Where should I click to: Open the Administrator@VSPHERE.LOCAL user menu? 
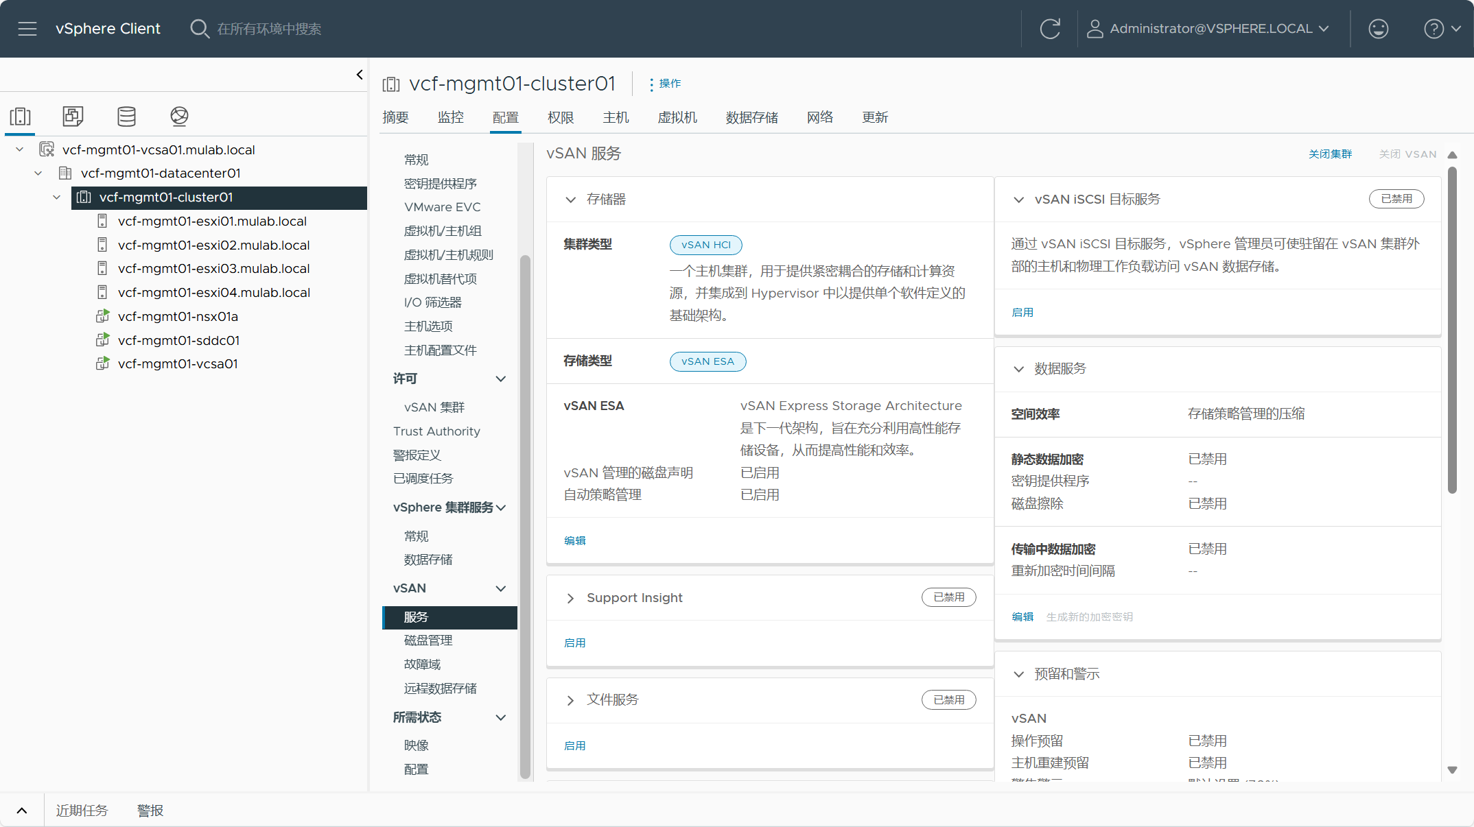point(1208,29)
